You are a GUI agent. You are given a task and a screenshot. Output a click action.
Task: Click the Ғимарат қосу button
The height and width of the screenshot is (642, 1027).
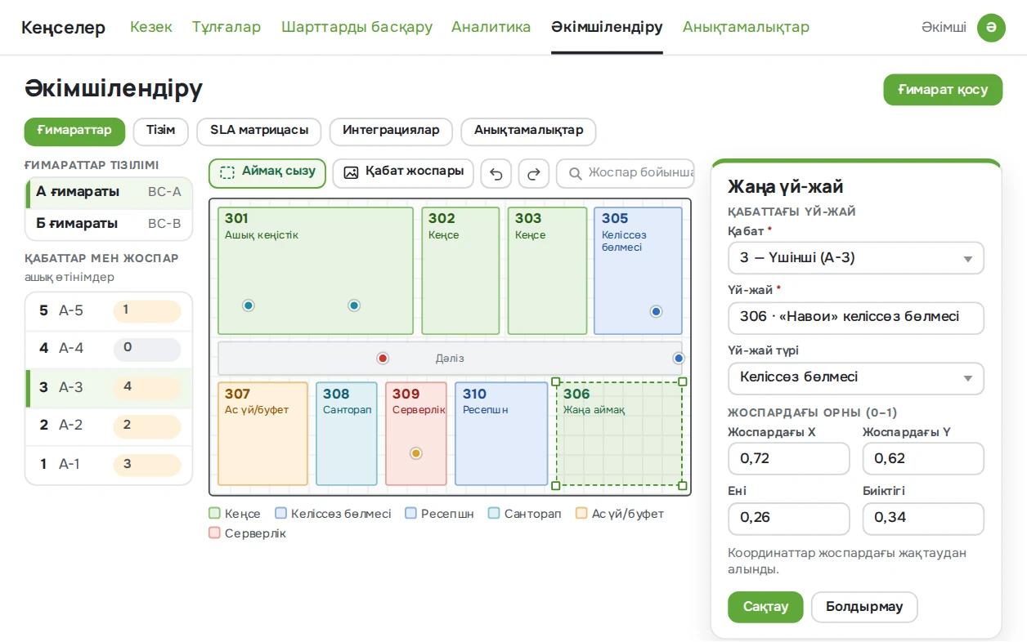click(943, 90)
